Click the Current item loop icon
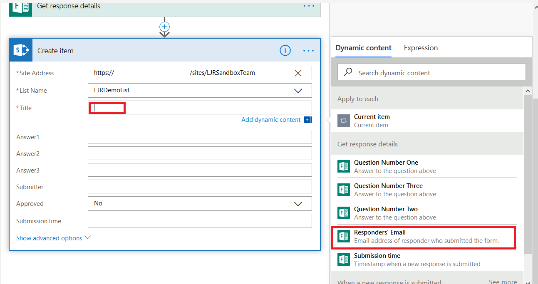 pos(344,121)
